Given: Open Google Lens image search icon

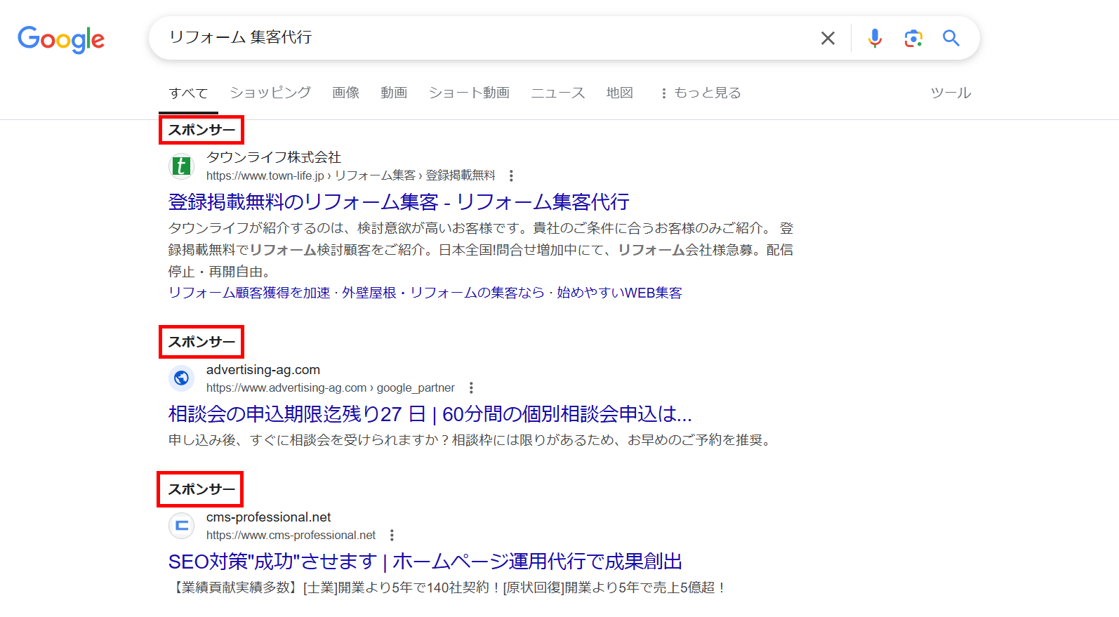Looking at the screenshot, I should coord(913,38).
